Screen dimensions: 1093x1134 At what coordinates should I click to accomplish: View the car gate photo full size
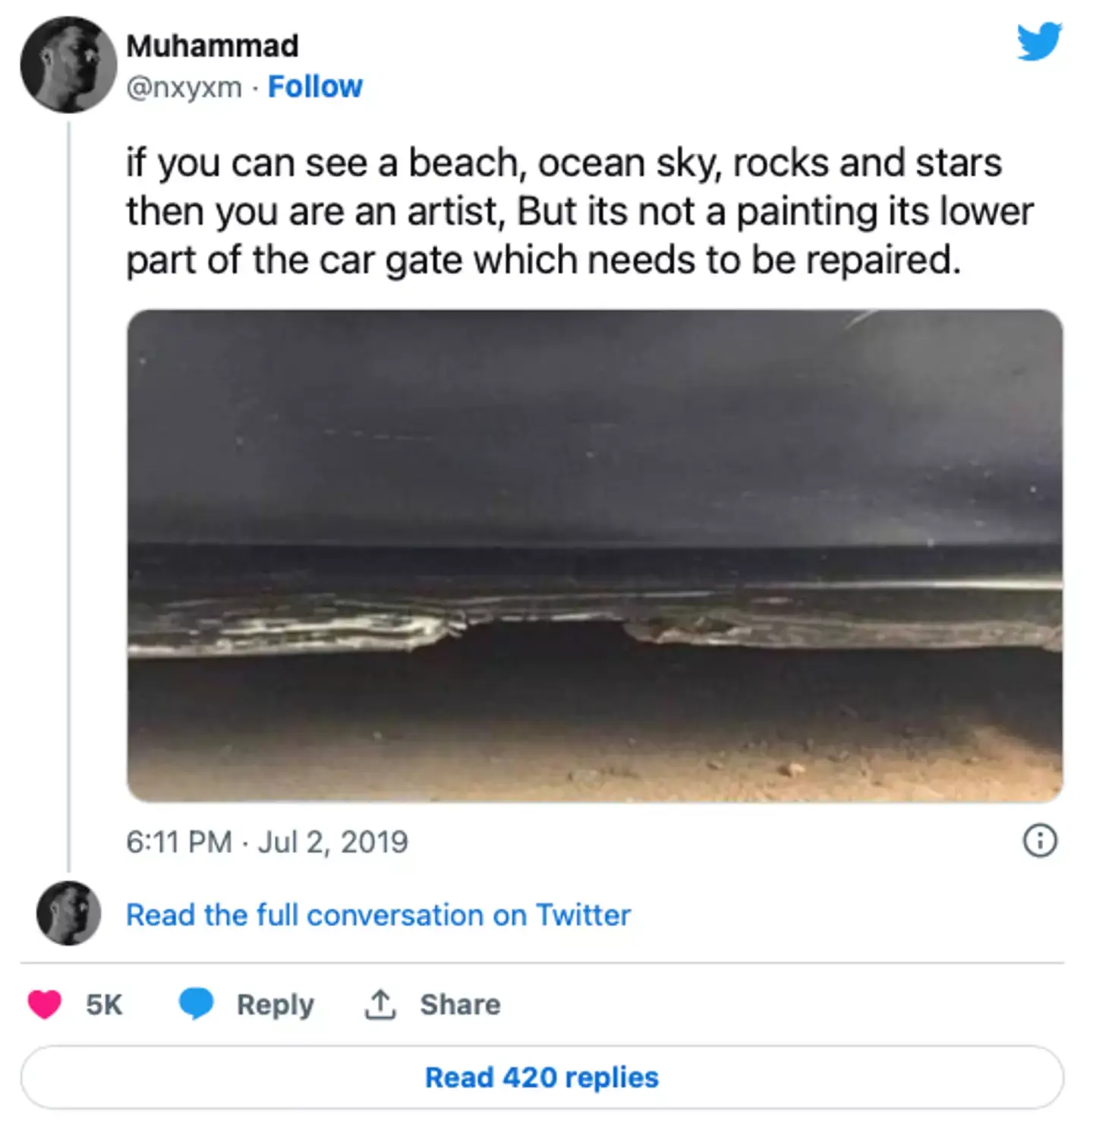pos(594,554)
